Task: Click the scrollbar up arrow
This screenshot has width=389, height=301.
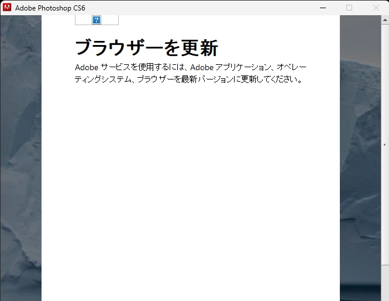Action: click(385, 20)
